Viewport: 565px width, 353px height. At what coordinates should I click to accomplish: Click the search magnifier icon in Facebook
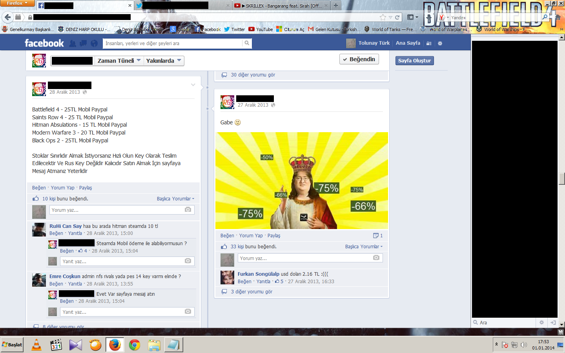tap(247, 43)
